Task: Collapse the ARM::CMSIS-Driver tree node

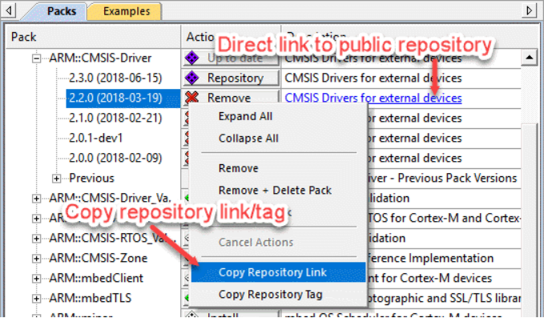Action: (36, 58)
